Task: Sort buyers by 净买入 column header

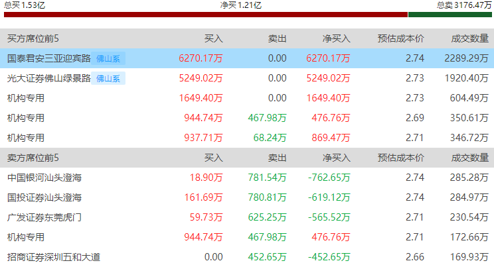Action: pyautogui.click(x=336, y=38)
